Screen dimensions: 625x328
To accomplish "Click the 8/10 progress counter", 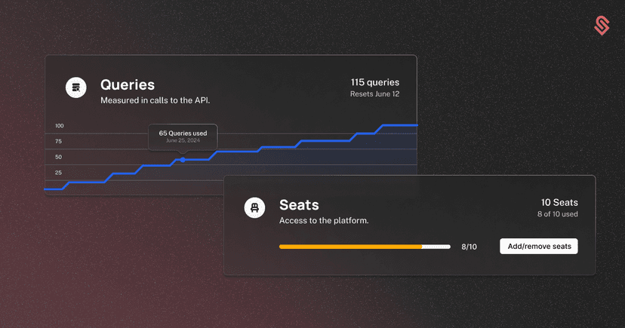I will click(470, 247).
